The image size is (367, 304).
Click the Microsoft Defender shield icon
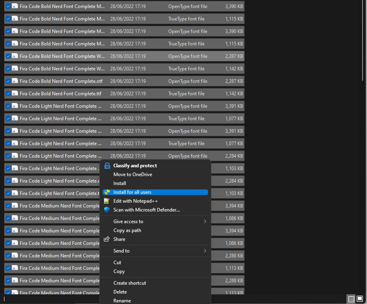click(107, 210)
